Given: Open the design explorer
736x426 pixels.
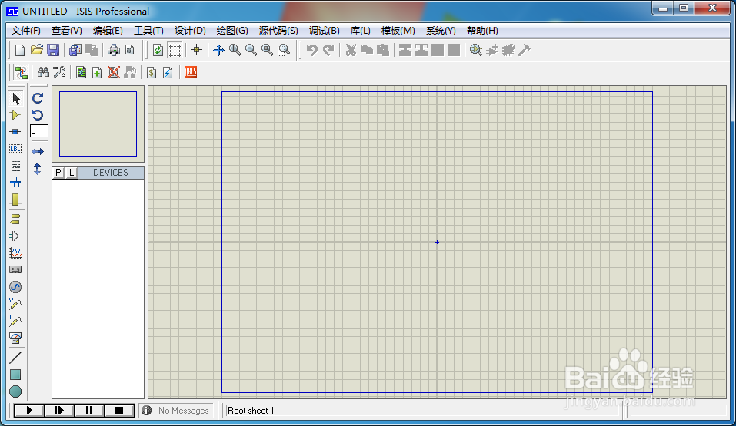Looking at the screenshot, I should tap(82, 72).
